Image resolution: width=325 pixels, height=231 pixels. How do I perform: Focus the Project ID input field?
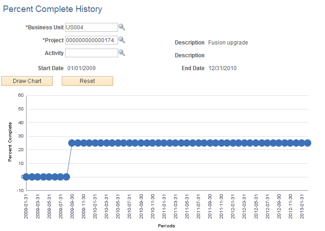(x=92, y=40)
